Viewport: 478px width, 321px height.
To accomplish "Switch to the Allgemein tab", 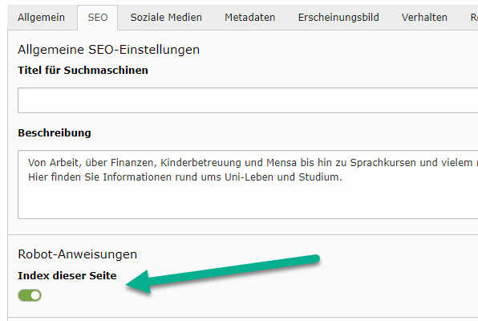I will click(x=41, y=18).
